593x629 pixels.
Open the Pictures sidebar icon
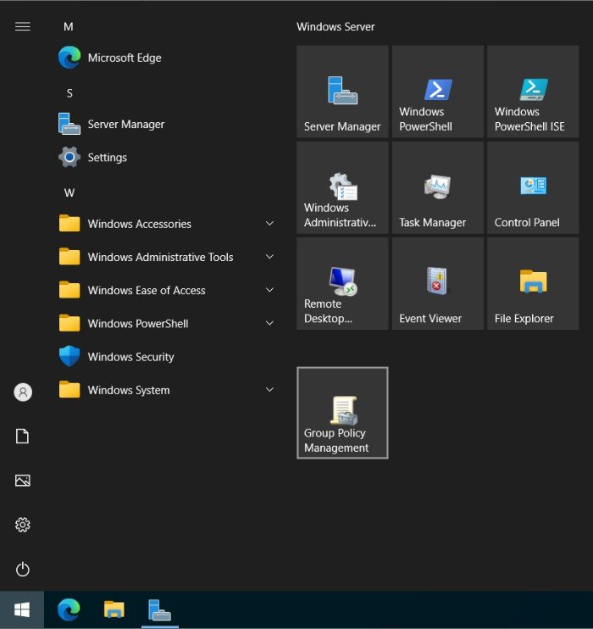(x=23, y=480)
